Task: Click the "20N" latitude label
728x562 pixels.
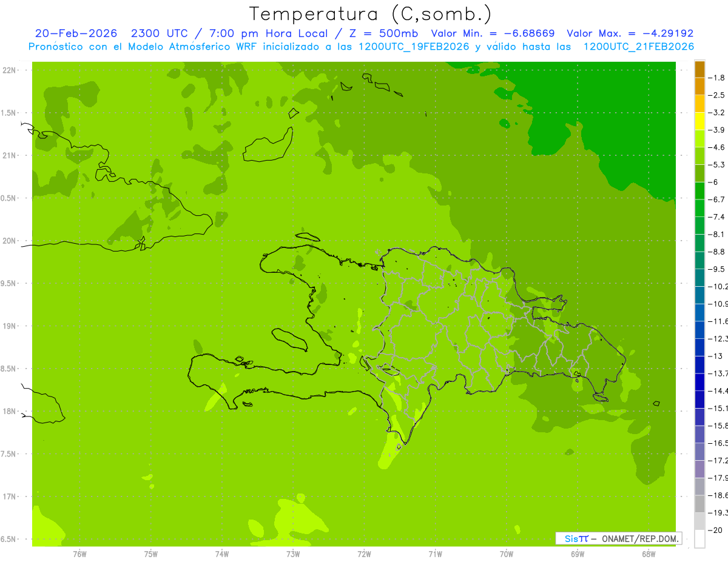Action: pos(10,241)
